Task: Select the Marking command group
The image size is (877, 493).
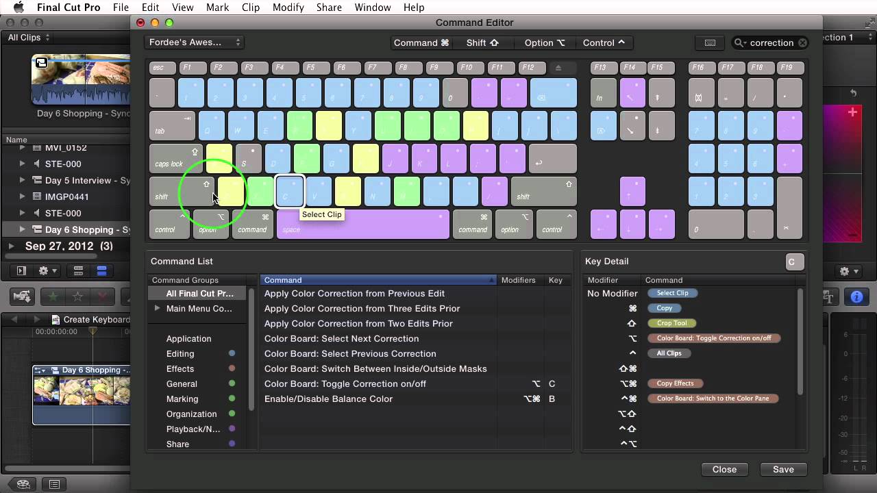Action: click(x=182, y=399)
